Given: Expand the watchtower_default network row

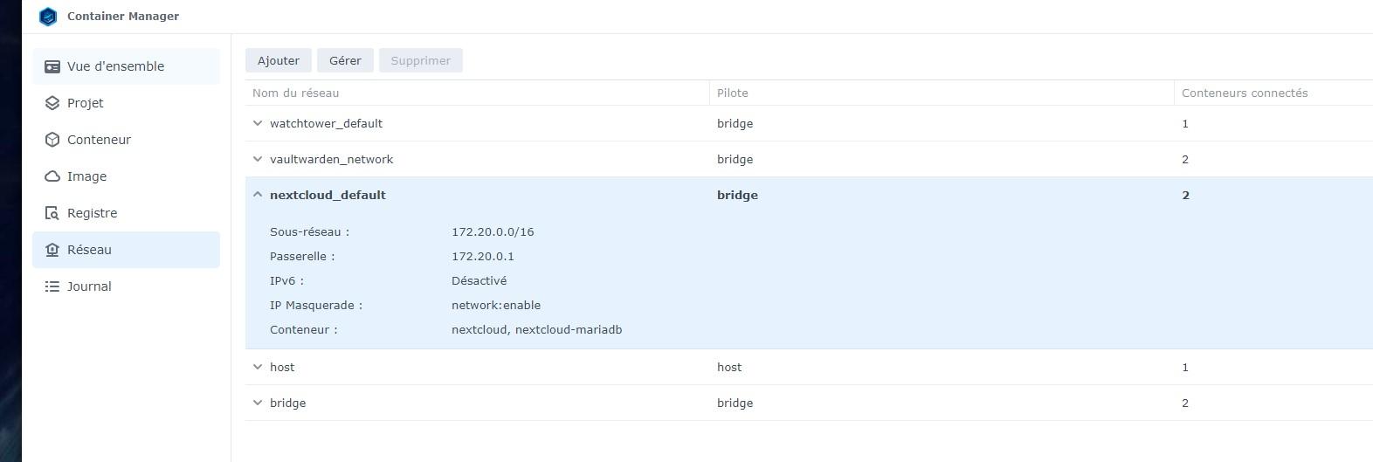Looking at the screenshot, I should pyautogui.click(x=258, y=123).
